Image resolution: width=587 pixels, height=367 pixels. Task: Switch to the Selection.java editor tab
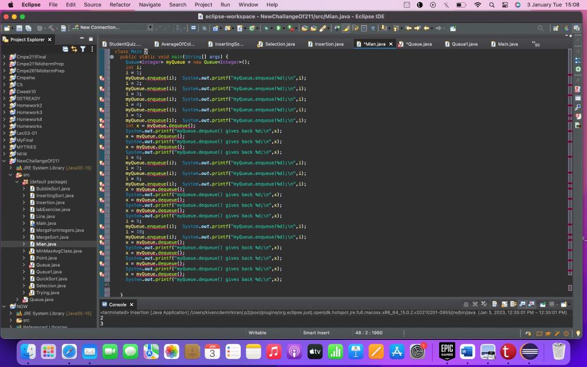pyautogui.click(x=279, y=43)
